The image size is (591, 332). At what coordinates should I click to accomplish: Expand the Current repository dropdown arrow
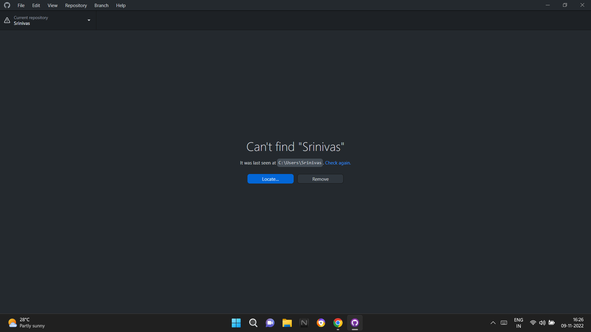(x=89, y=20)
